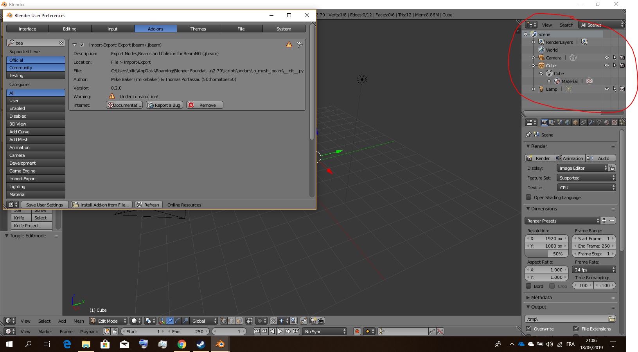This screenshot has height=352, width=638.
Task: Open the timeline Playback menu
Action: point(89,331)
